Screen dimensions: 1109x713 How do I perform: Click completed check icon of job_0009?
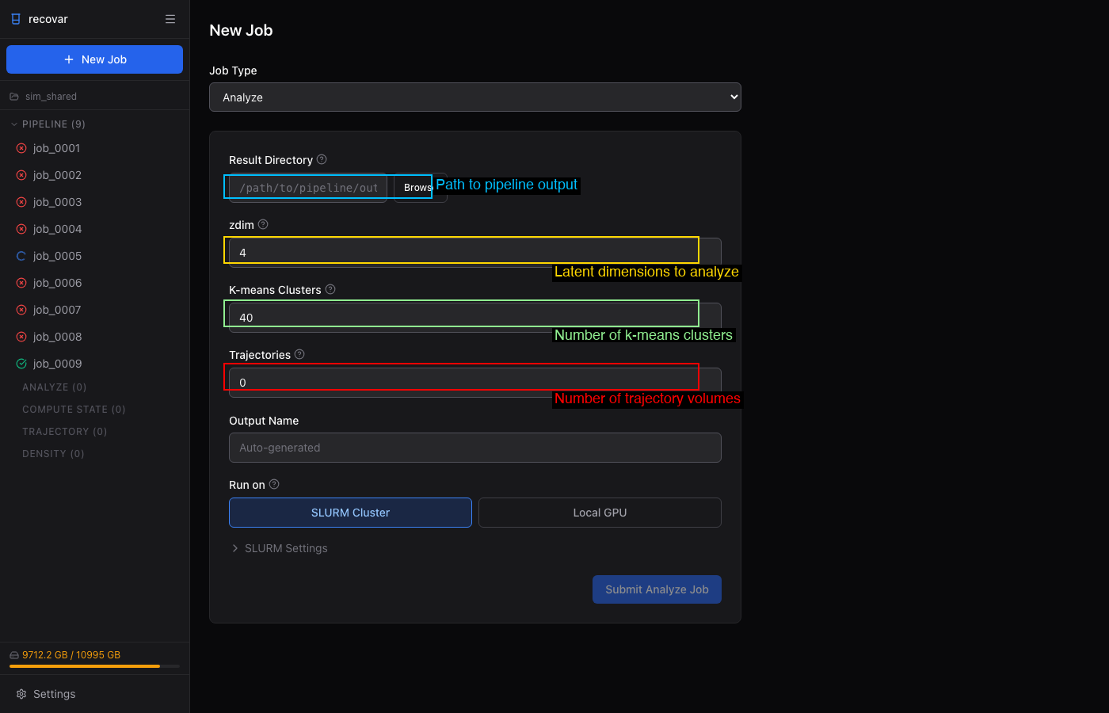pyautogui.click(x=21, y=364)
